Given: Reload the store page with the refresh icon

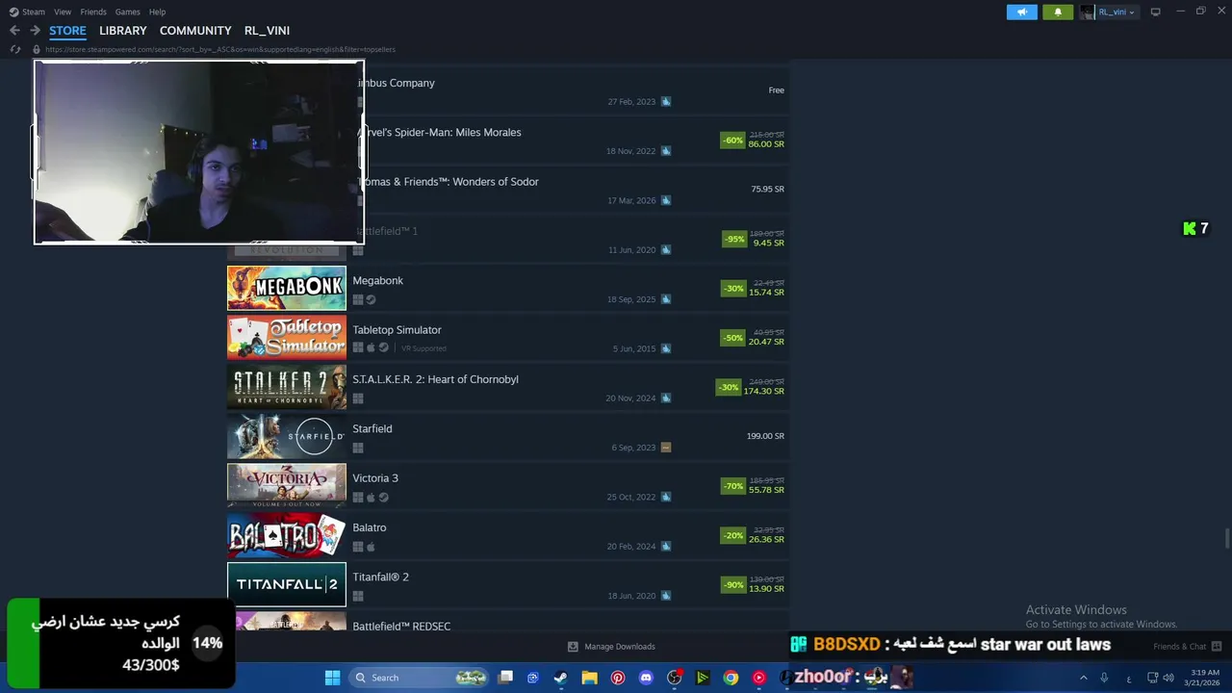Looking at the screenshot, I should click(15, 49).
